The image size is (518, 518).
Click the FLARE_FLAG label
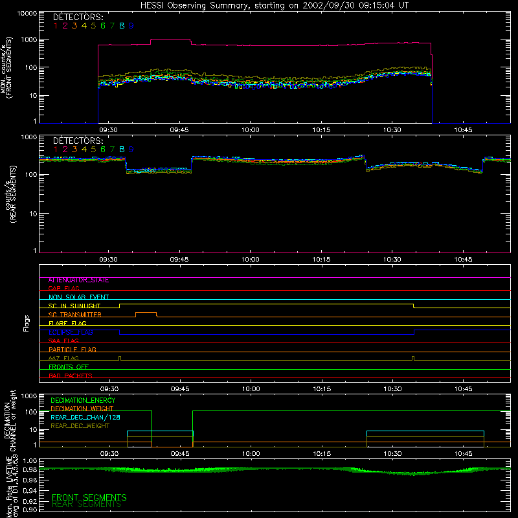67,323
